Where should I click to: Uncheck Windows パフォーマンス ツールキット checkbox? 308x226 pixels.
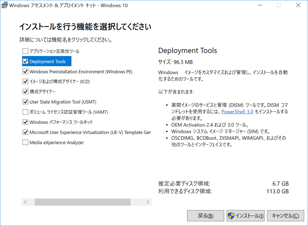(x=25, y=122)
